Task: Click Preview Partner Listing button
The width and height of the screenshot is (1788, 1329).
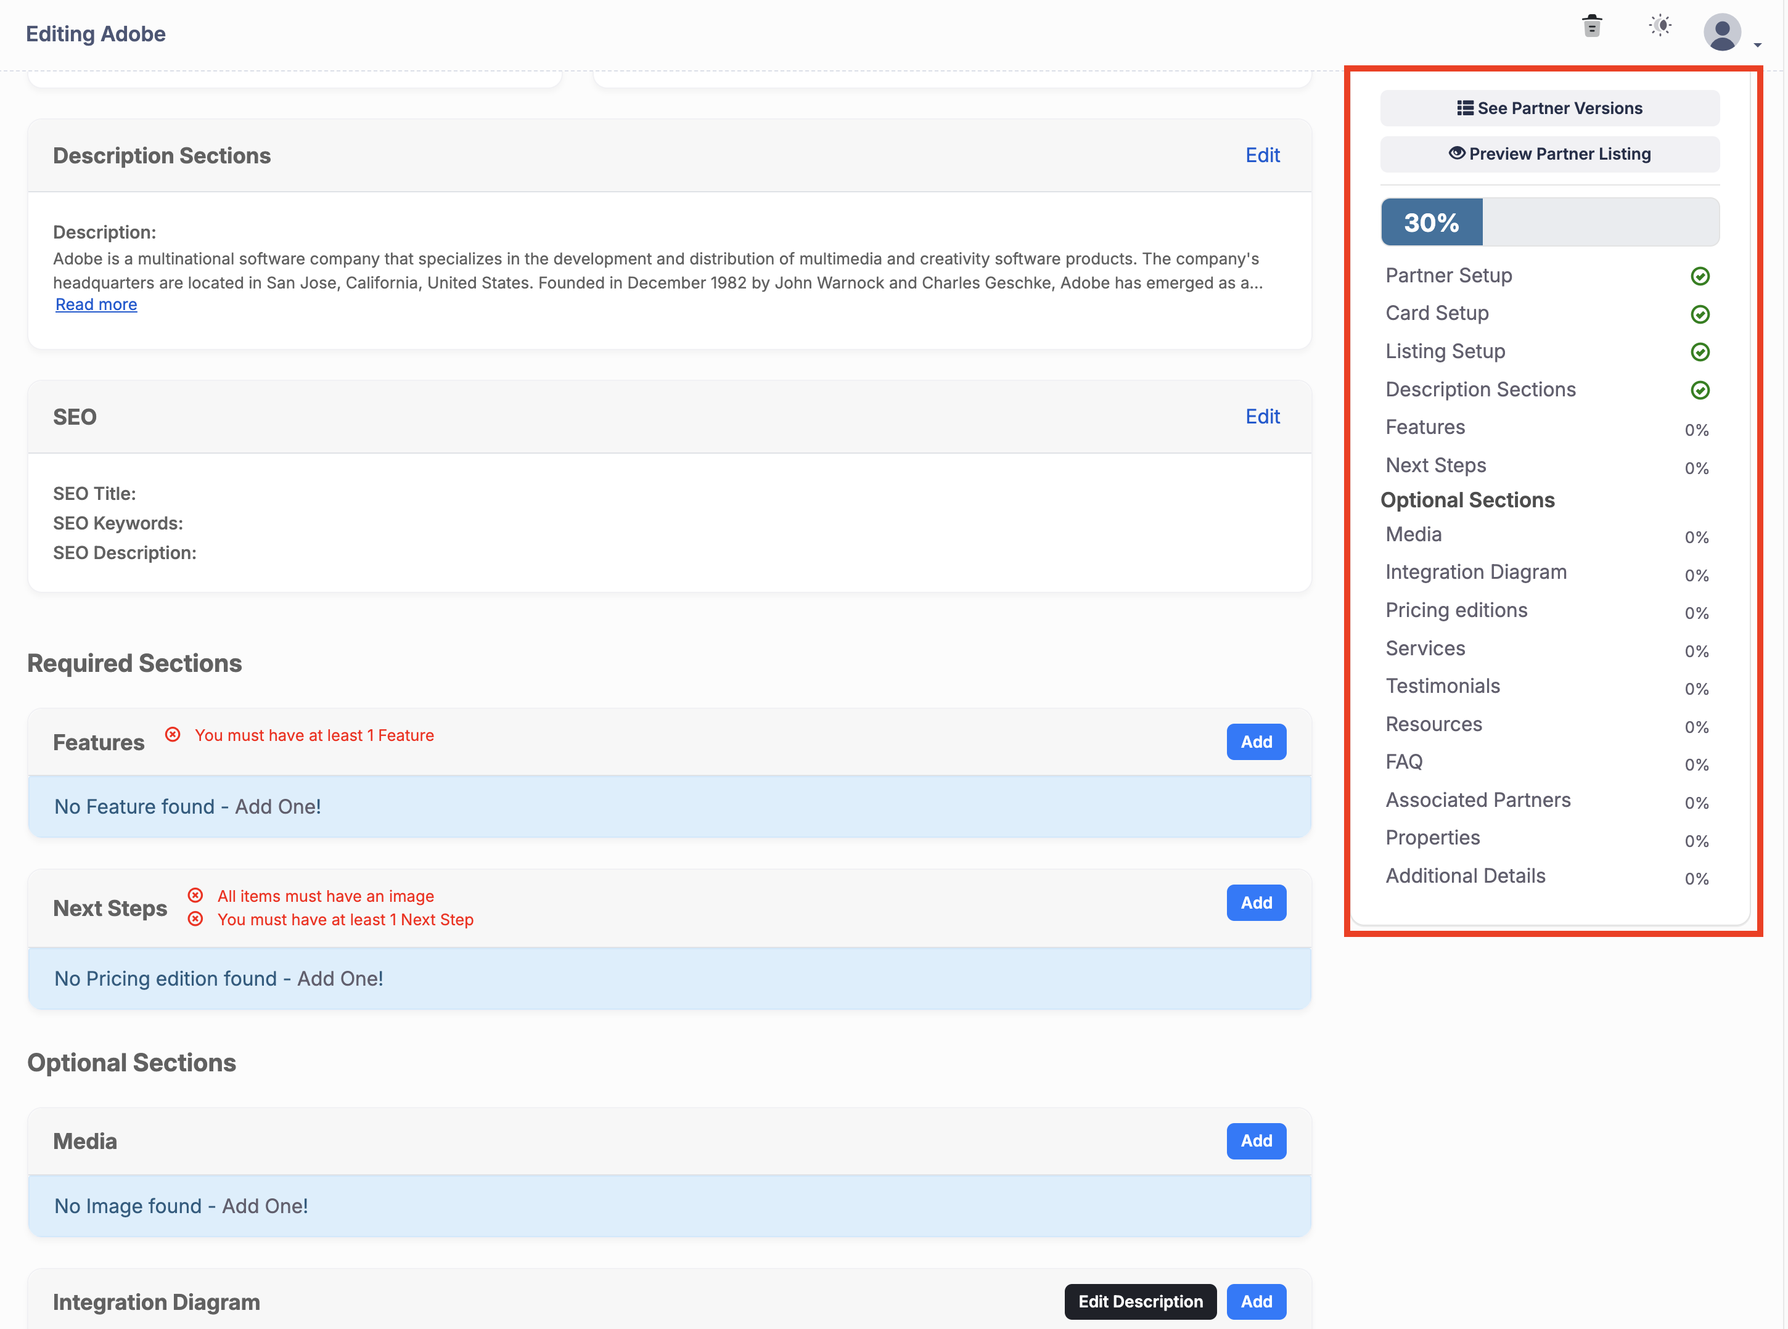Action: click(x=1549, y=153)
